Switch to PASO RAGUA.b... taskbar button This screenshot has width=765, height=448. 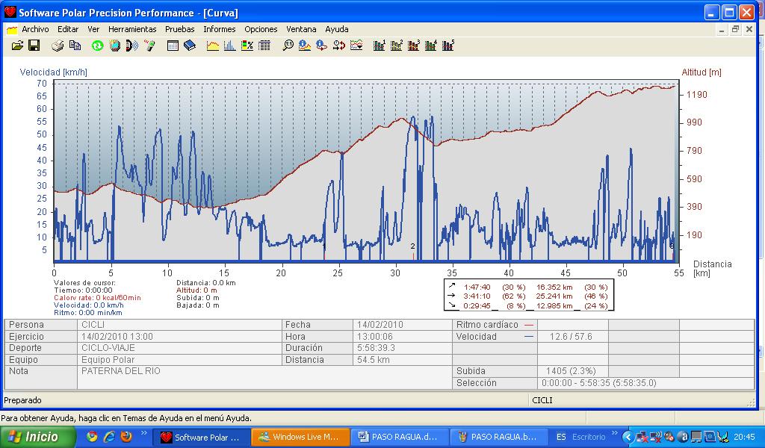498,437
